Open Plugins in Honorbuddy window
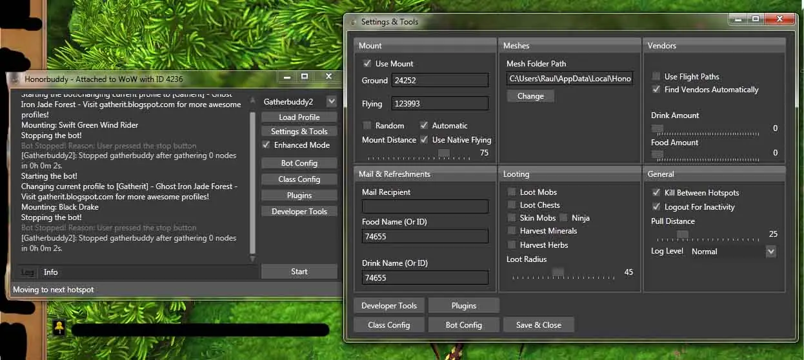Image resolution: width=804 pixels, height=360 pixels. tap(299, 195)
